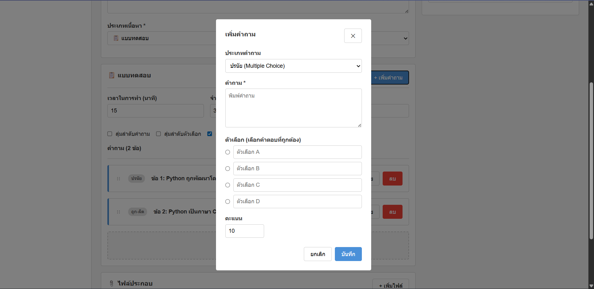Toggle the shuffle choices order checkbox

[x=159, y=134]
